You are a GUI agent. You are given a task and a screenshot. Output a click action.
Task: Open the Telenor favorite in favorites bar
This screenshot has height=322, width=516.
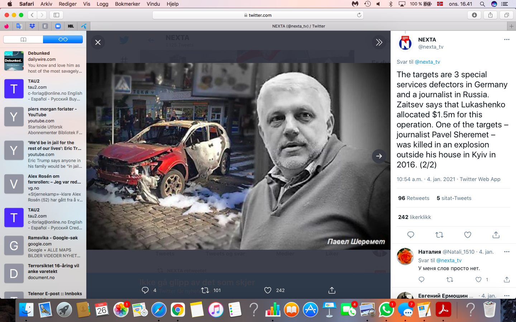tap(83, 26)
